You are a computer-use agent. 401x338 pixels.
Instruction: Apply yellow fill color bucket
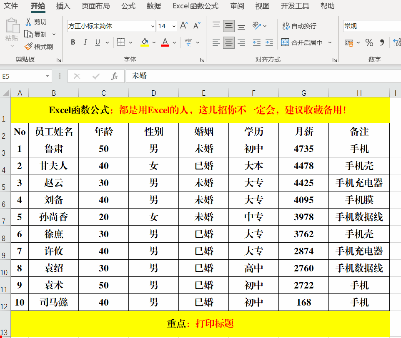pyautogui.click(x=145, y=42)
